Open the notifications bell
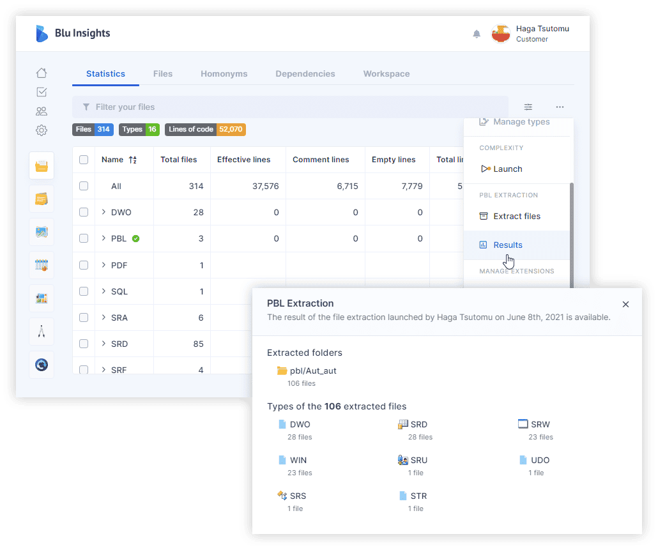 (x=477, y=34)
